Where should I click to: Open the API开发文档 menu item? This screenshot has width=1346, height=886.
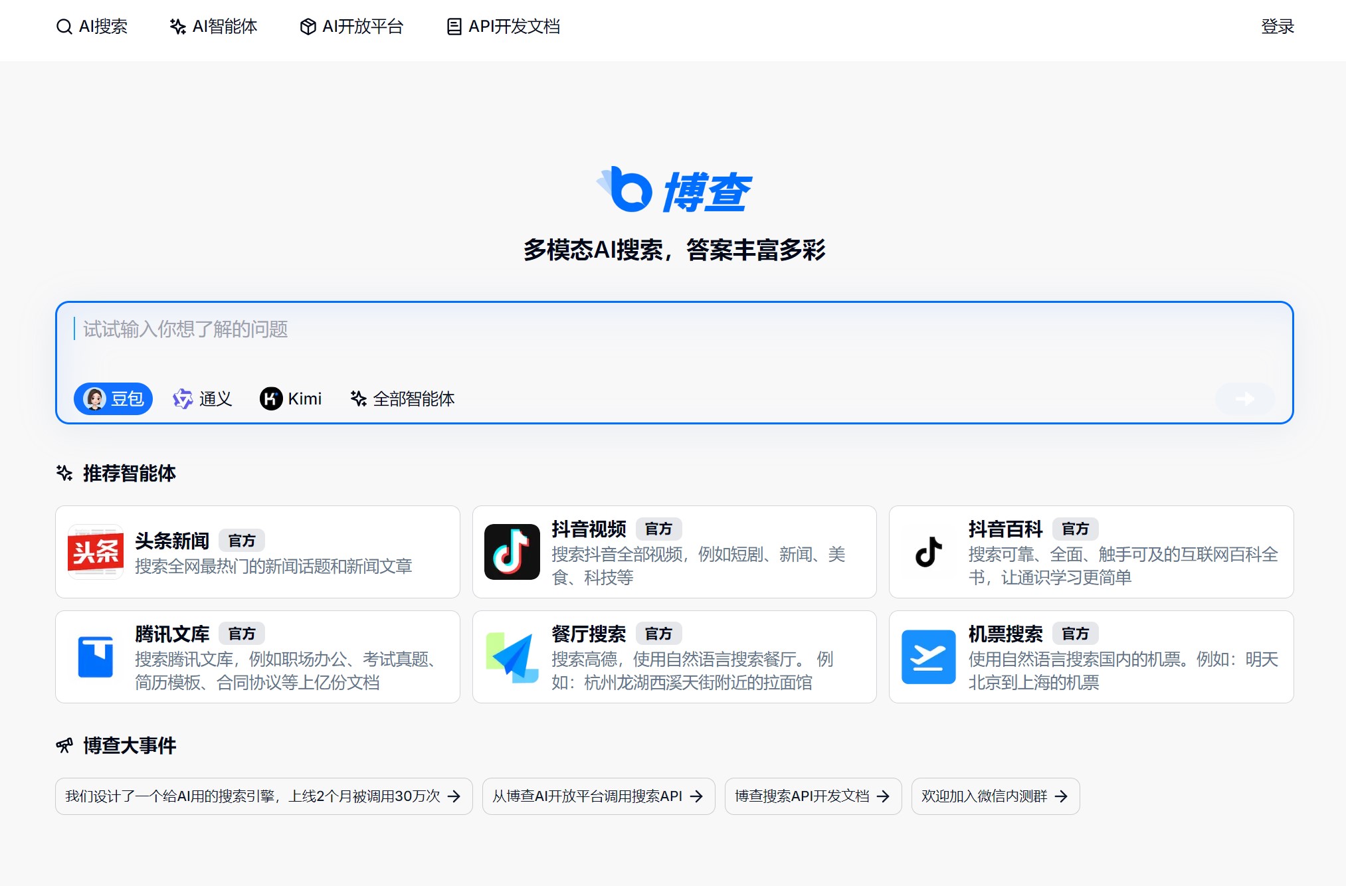tap(503, 27)
